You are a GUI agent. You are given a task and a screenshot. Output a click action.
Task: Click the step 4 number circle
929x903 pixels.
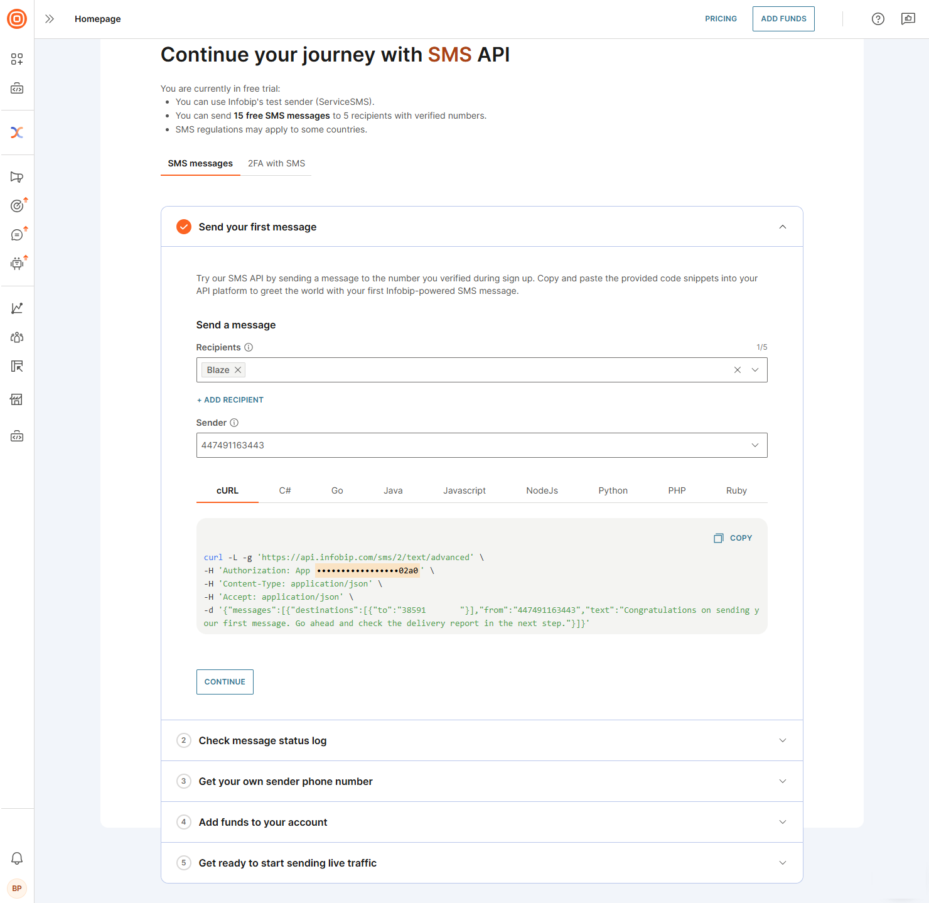click(184, 822)
